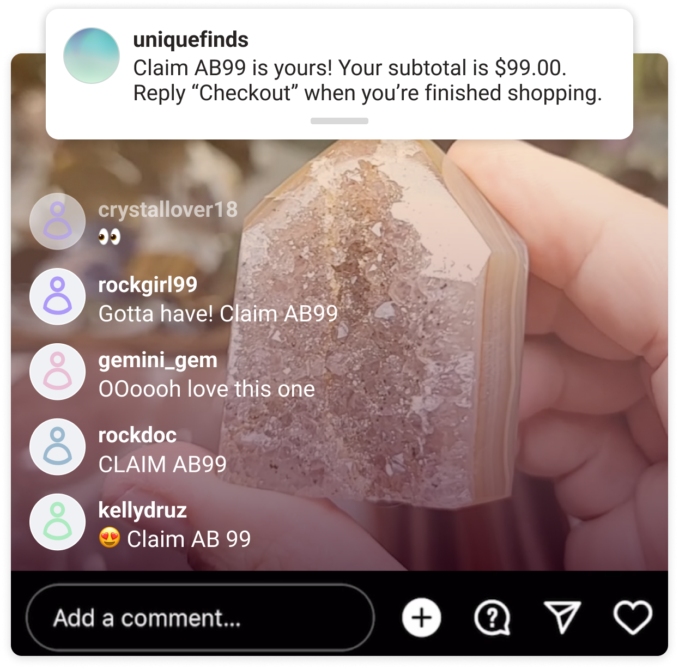679x669 pixels.
Task: View rockdoc's blue profile avatar
Action: click(57, 447)
